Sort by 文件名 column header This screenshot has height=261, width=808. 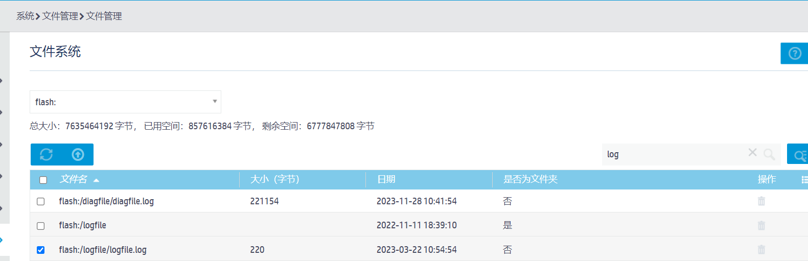pyautogui.click(x=74, y=179)
